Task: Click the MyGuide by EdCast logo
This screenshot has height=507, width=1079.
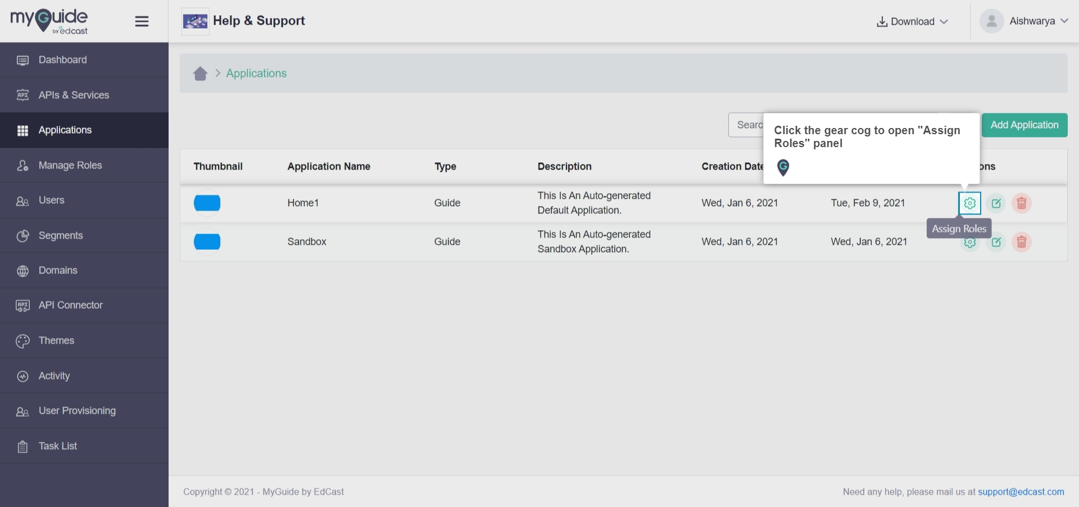Action: pos(49,21)
